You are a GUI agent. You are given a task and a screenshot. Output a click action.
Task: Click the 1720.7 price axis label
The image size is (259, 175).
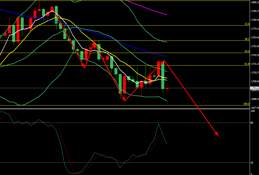(x=255, y=72)
